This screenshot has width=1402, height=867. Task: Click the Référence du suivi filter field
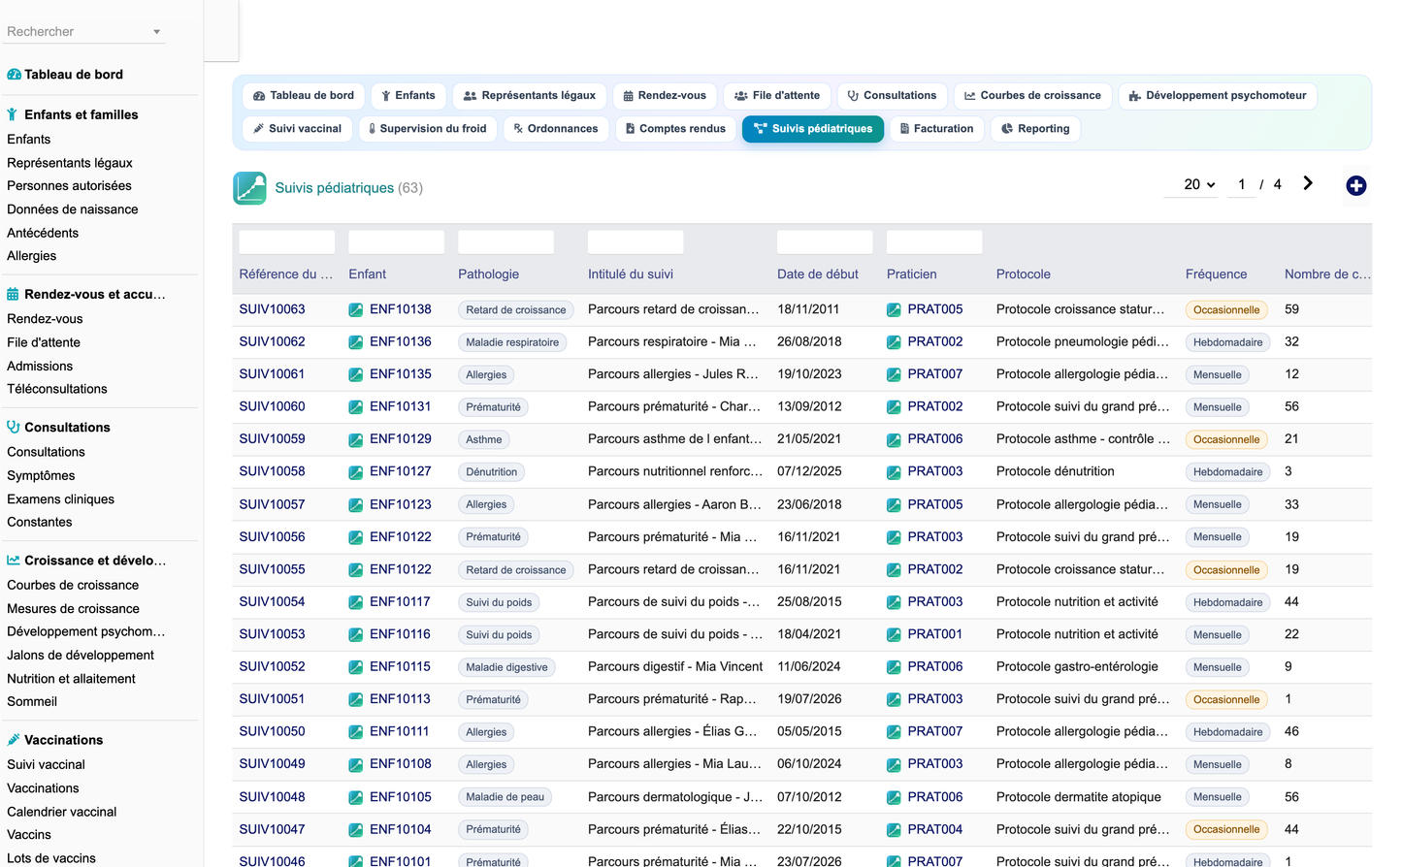(x=287, y=242)
